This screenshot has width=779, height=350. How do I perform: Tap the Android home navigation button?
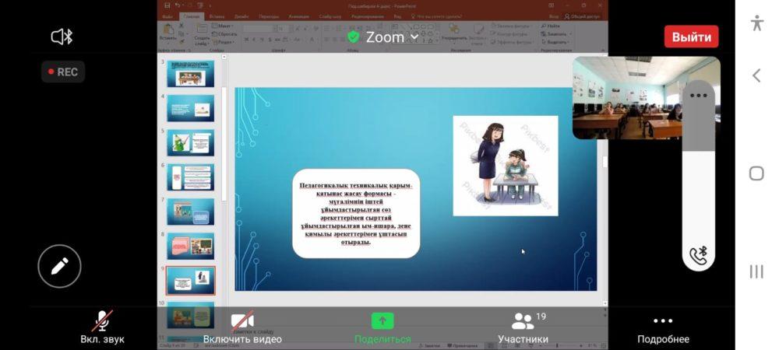point(756,173)
